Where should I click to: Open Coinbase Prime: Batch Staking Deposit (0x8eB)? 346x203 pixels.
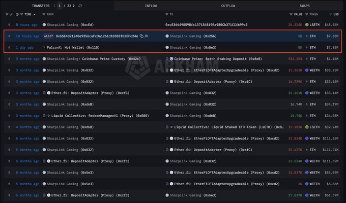point(218,59)
